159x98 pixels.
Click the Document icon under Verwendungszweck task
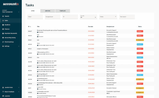click(38, 80)
